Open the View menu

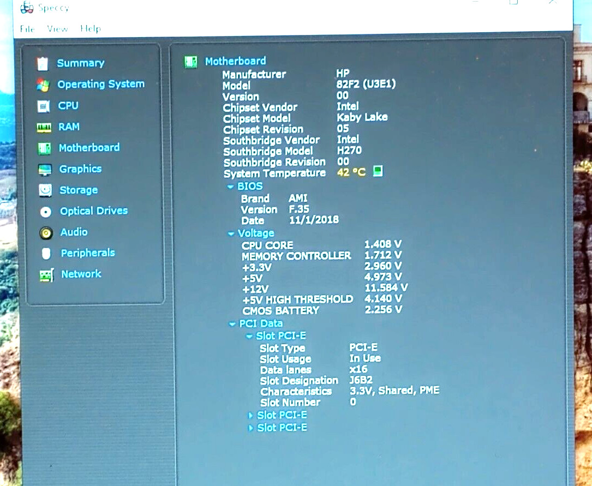(x=57, y=29)
